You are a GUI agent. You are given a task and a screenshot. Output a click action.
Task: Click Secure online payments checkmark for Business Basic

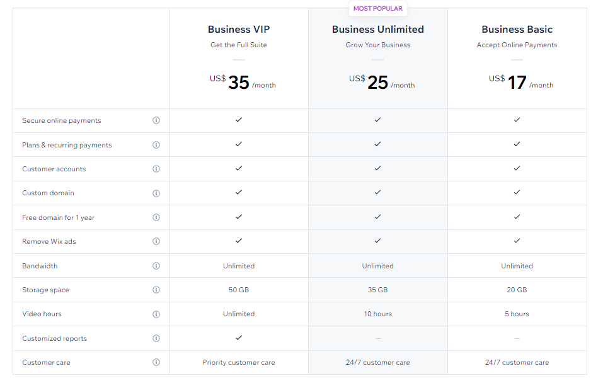pyautogui.click(x=517, y=120)
